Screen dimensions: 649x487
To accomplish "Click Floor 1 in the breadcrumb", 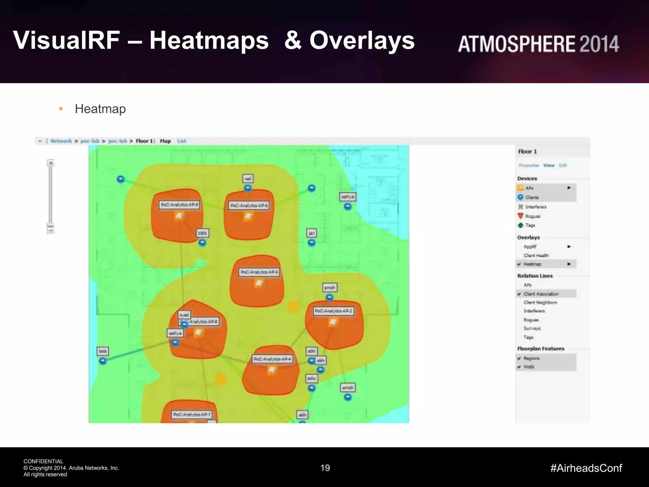I will pos(144,141).
